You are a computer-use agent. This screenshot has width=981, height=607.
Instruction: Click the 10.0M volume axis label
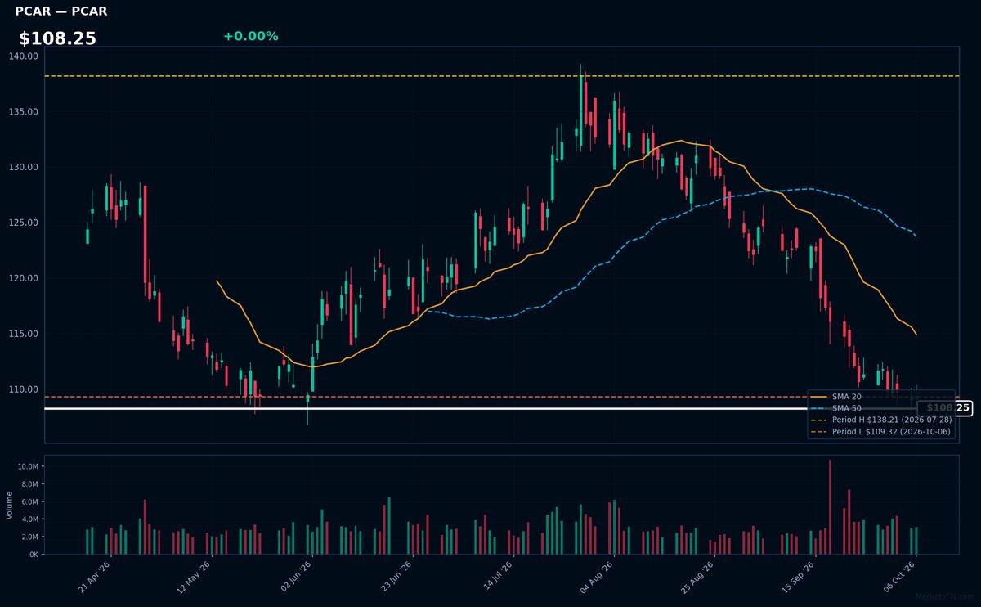[x=27, y=466]
